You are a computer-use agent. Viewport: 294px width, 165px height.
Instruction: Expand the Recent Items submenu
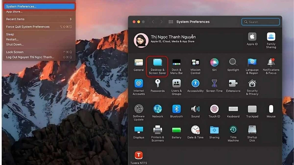click(x=39, y=19)
